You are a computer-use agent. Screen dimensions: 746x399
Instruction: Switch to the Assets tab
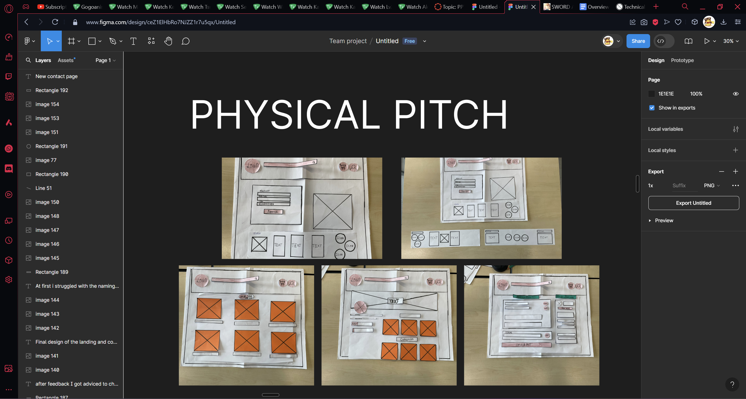coord(66,60)
